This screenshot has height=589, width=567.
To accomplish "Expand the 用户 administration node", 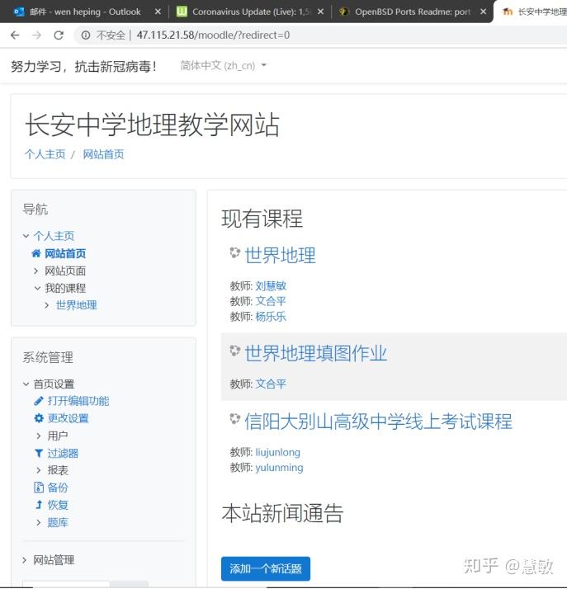I will (x=38, y=436).
